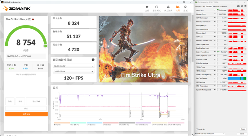Screen dimensions: 248x136
Task: Click the best score 8 483
Action: pyautogui.click(x=40, y=68)
